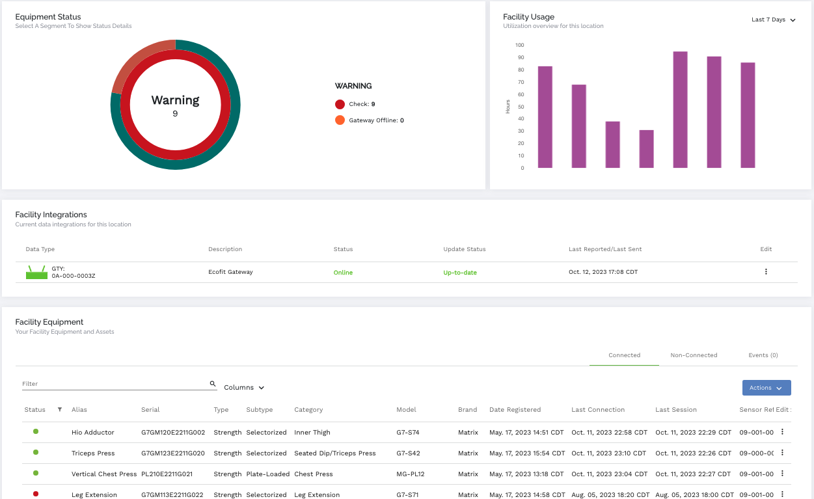Select the Connected tab
The image size is (814, 499).
point(624,355)
